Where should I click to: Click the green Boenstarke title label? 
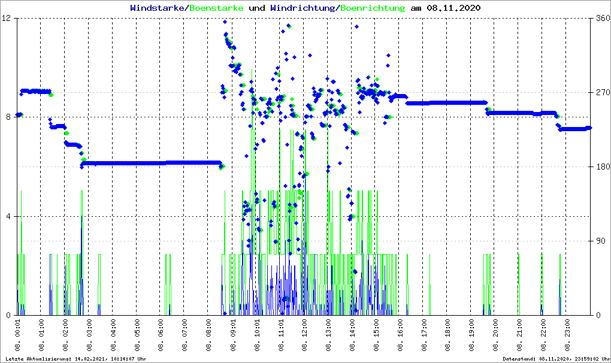pos(216,8)
